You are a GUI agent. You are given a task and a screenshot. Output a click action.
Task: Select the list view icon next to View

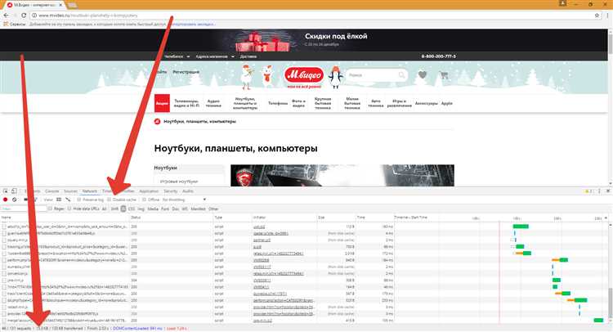[x=59, y=200]
